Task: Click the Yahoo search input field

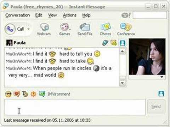Action: [x=150, y=15]
